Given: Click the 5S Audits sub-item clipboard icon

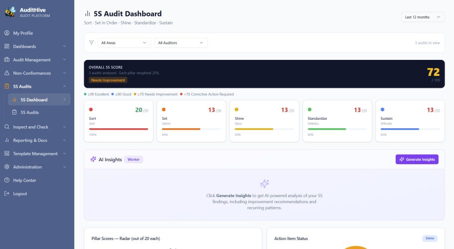Looking at the screenshot, I should click(14, 112).
